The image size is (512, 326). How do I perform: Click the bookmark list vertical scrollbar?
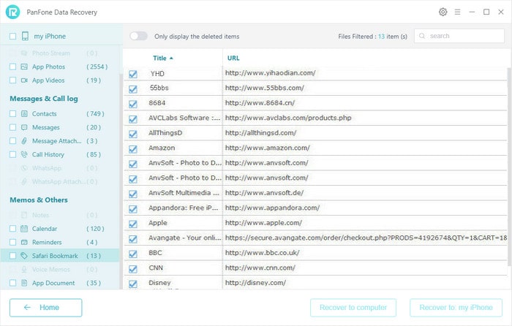509,167
